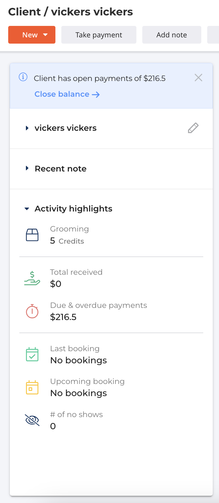Screen dimensions: 219x503
Task: Click the partially hidden button after Add note
Action: click(213, 35)
